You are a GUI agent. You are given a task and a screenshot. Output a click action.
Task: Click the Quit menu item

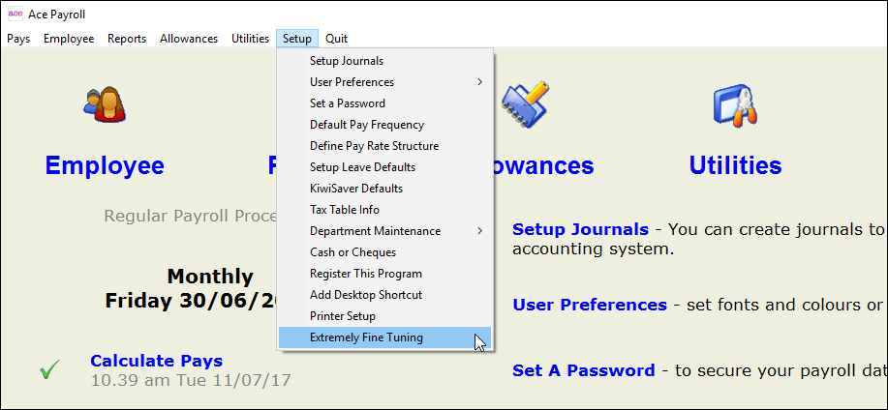336,39
